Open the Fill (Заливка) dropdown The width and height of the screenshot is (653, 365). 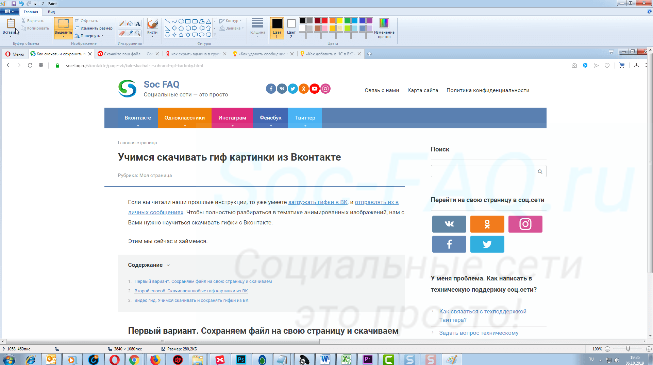232,28
